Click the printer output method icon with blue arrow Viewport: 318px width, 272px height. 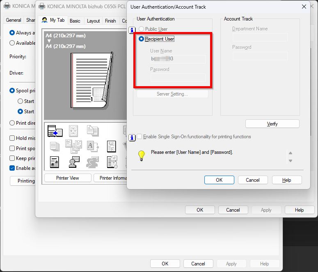[x=55, y=131]
